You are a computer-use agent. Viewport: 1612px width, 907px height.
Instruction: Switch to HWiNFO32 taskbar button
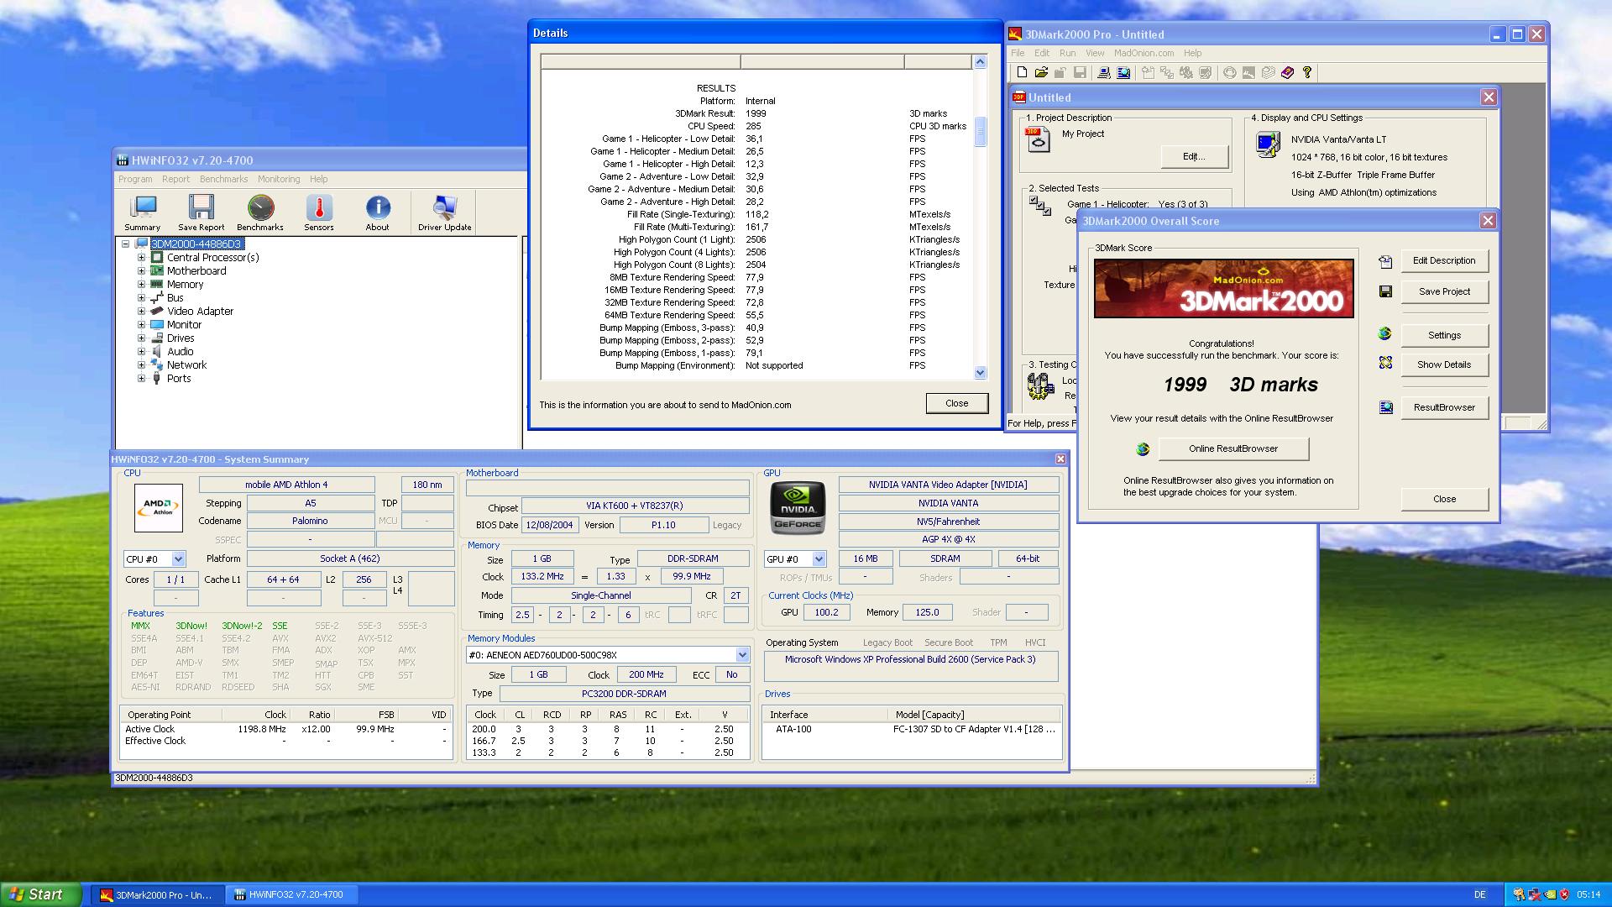coord(293,895)
